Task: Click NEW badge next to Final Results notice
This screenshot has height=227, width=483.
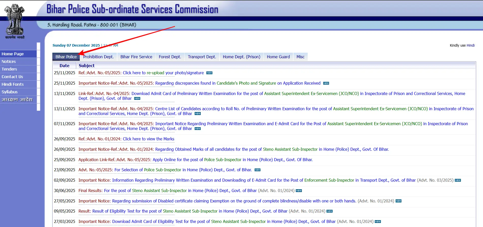Action: tap(299, 191)
